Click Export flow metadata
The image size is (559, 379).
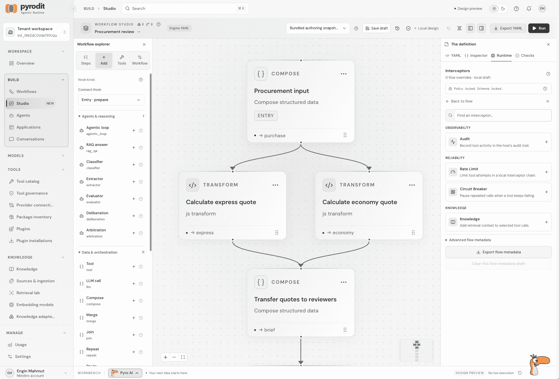(498, 252)
